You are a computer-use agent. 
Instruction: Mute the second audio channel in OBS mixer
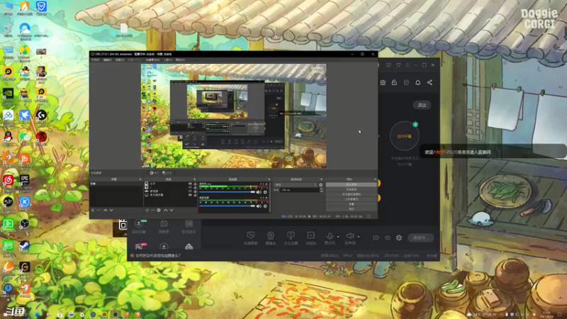[x=259, y=206]
